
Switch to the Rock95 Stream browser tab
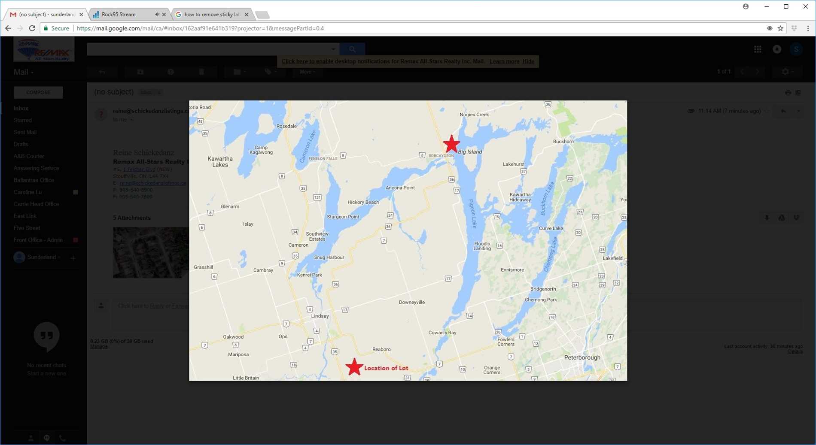130,15
